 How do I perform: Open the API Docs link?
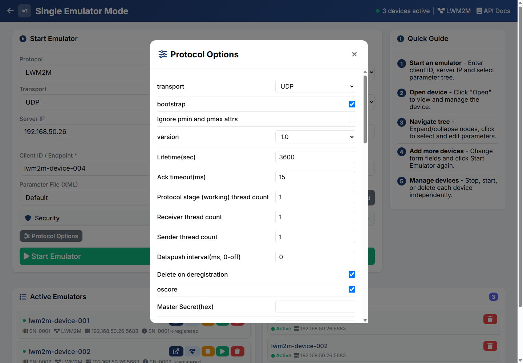[493, 11]
